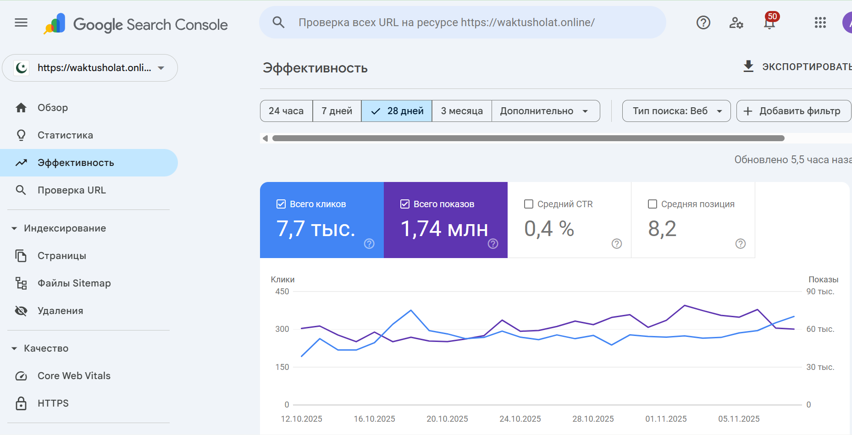Click the ЭКСПОРТИРОВАТЬ button
Screen dimensions: 852x435
[797, 67]
